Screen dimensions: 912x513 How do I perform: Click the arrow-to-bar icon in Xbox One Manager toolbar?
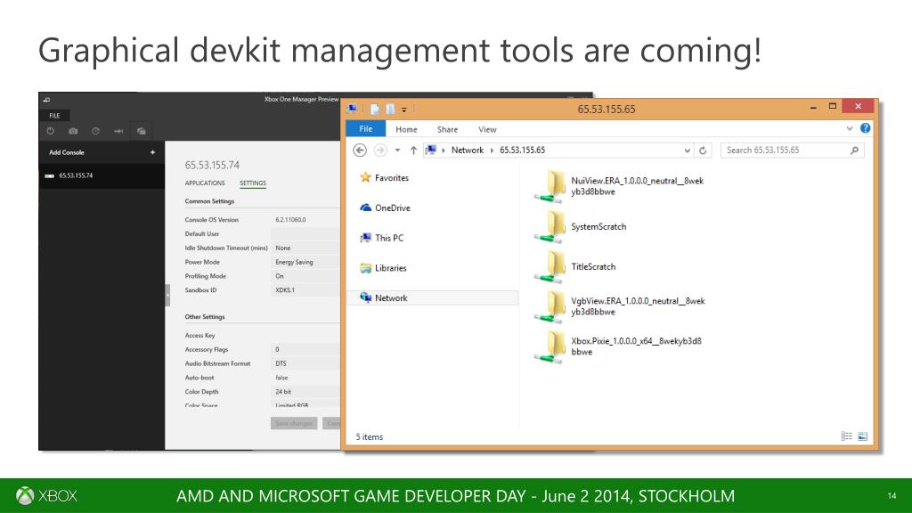coord(118,131)
